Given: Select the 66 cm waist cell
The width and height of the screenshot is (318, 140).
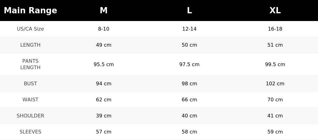Looking at the screenshot, I should tap(189, 100).
